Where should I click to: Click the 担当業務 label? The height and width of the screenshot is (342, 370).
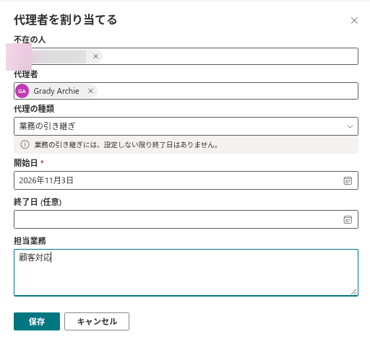click(30, 241)
